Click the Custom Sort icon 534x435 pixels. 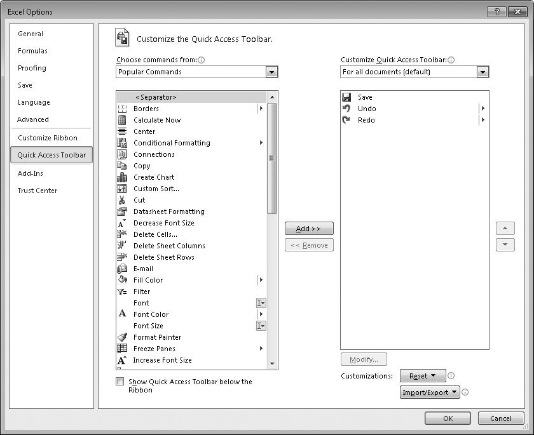click(x=122, y=189)
